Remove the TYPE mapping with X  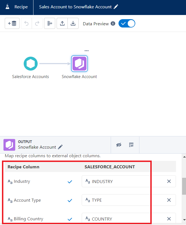(x=169, y=200)
